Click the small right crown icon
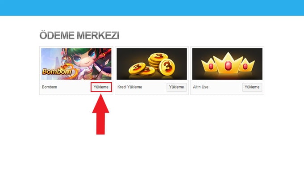The height and width of the screenshot is (194, 304). click(x=247, y=65)
